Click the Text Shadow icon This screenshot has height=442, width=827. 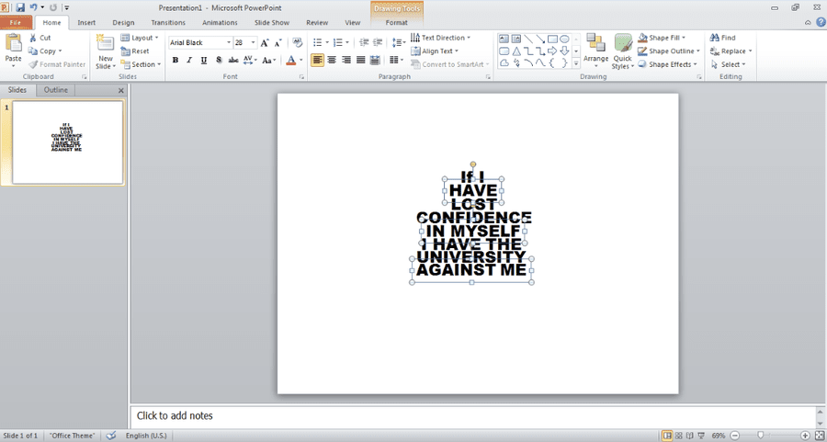(219, 60)
